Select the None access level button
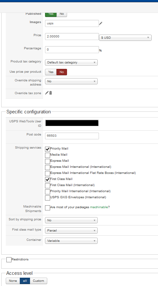Screen dimensions: 158x286 click(x=13, y=281)
